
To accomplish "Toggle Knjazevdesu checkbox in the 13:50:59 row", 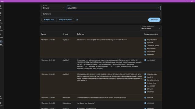I will point(145,83).
